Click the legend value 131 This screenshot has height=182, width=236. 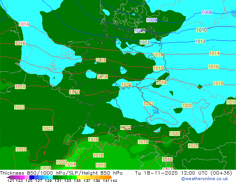pos(58,181)
